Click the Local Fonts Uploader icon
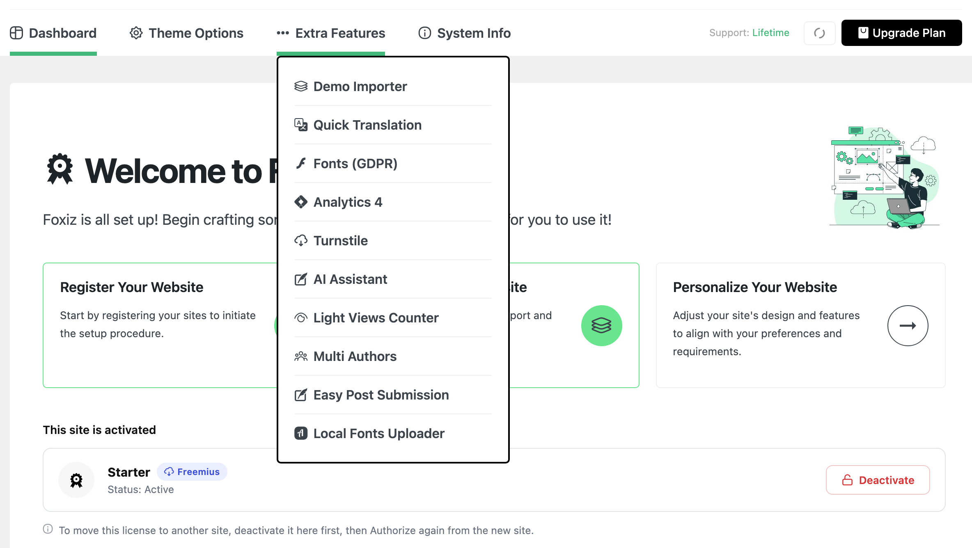 pos(301,433)
